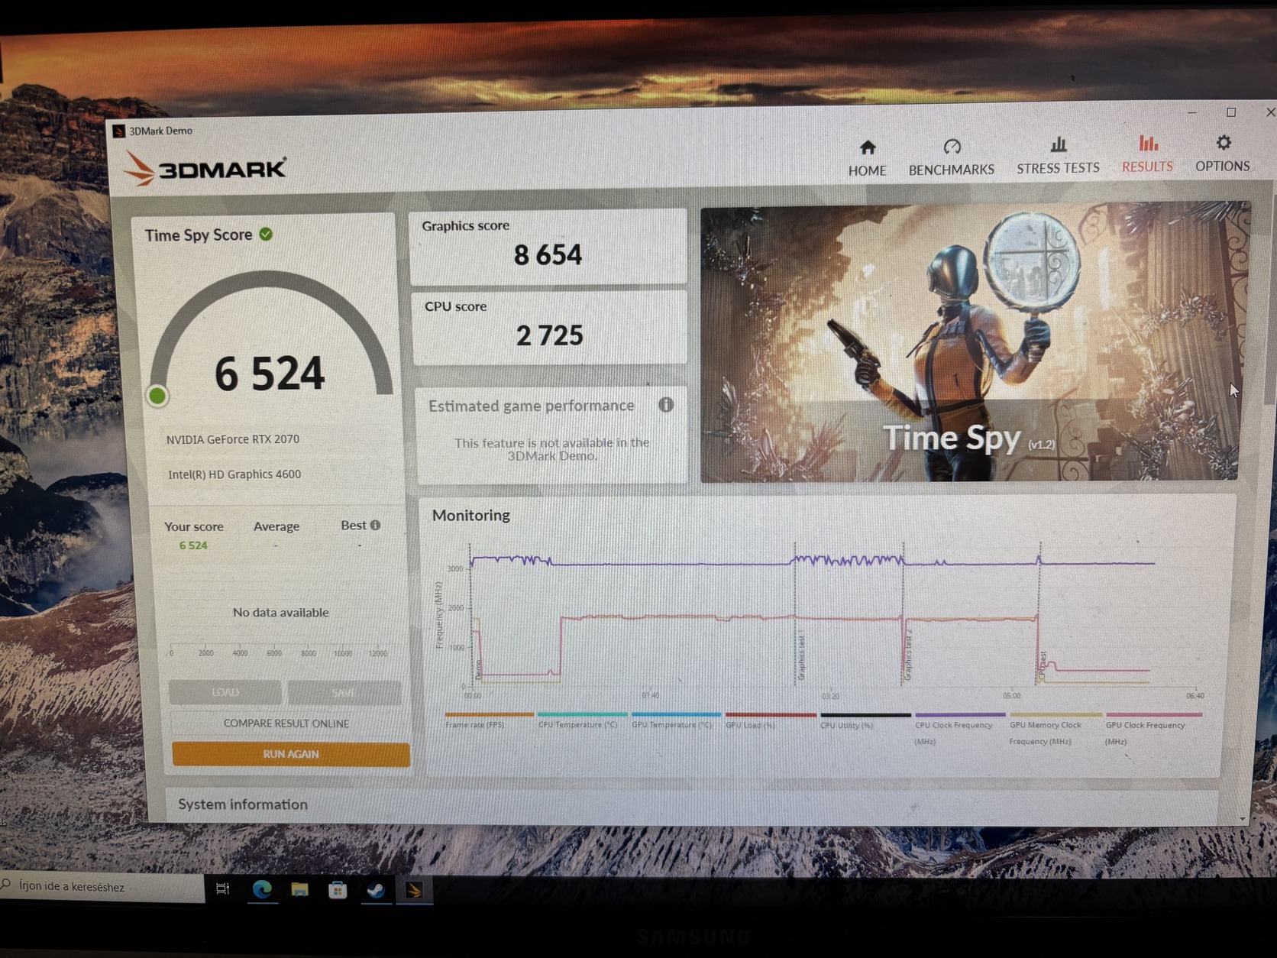Toggle the GPU Load (%) legend series
The image size is (1277, 958).
[x=770, y=721]
